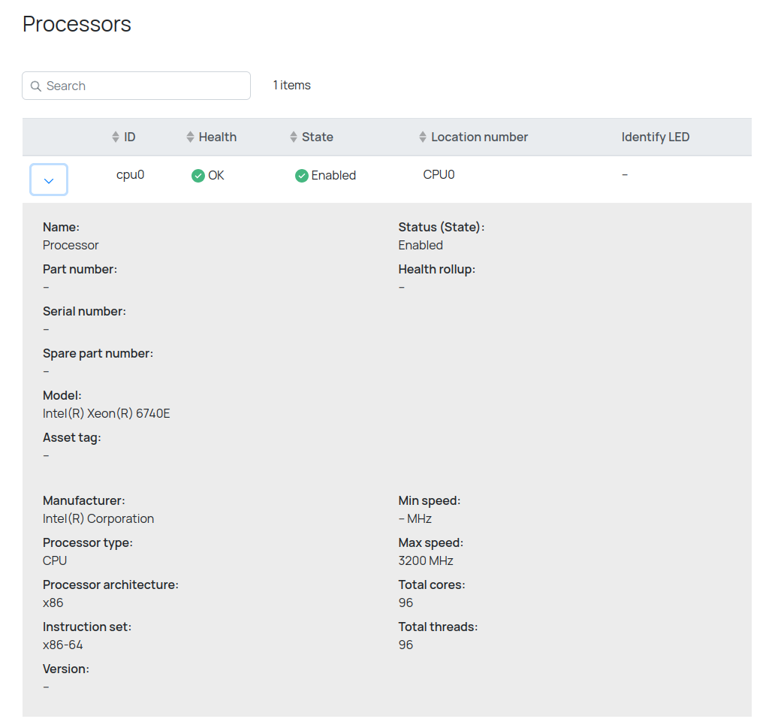This screenshot has width=763, height=728.
Task: Click the Processors page heading
Action: (x=77, y=24)
